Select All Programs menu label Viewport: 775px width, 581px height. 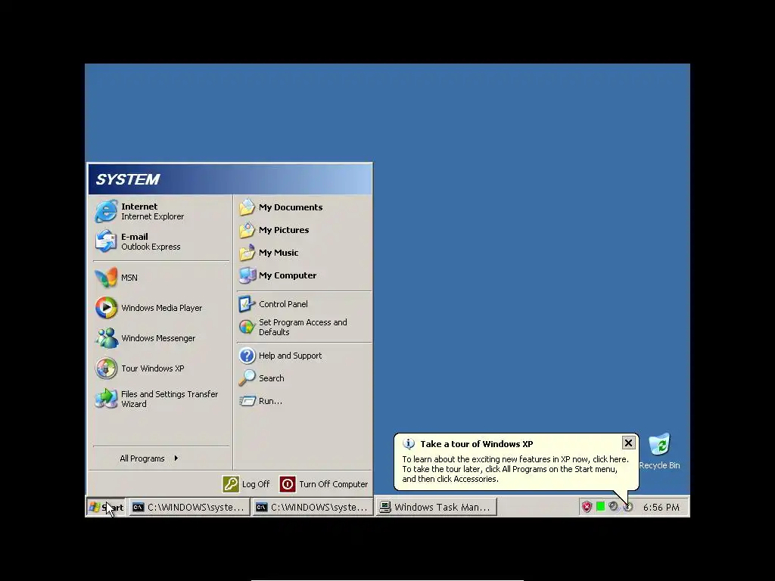(142, 458)
